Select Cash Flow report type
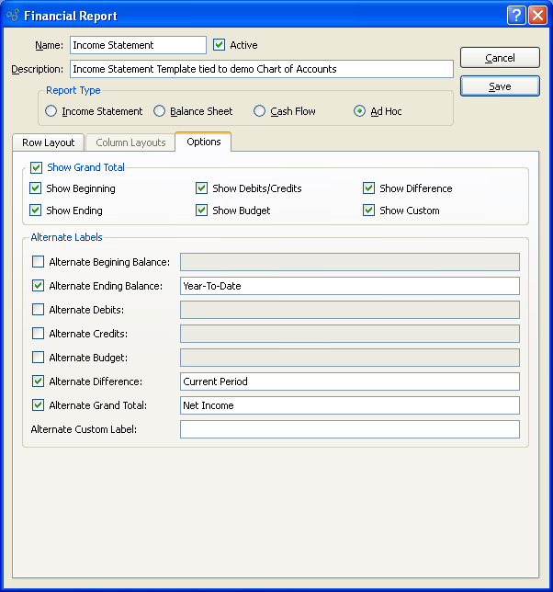The width and height of the screenshot is (553, 592). click(x=260, y=111)
